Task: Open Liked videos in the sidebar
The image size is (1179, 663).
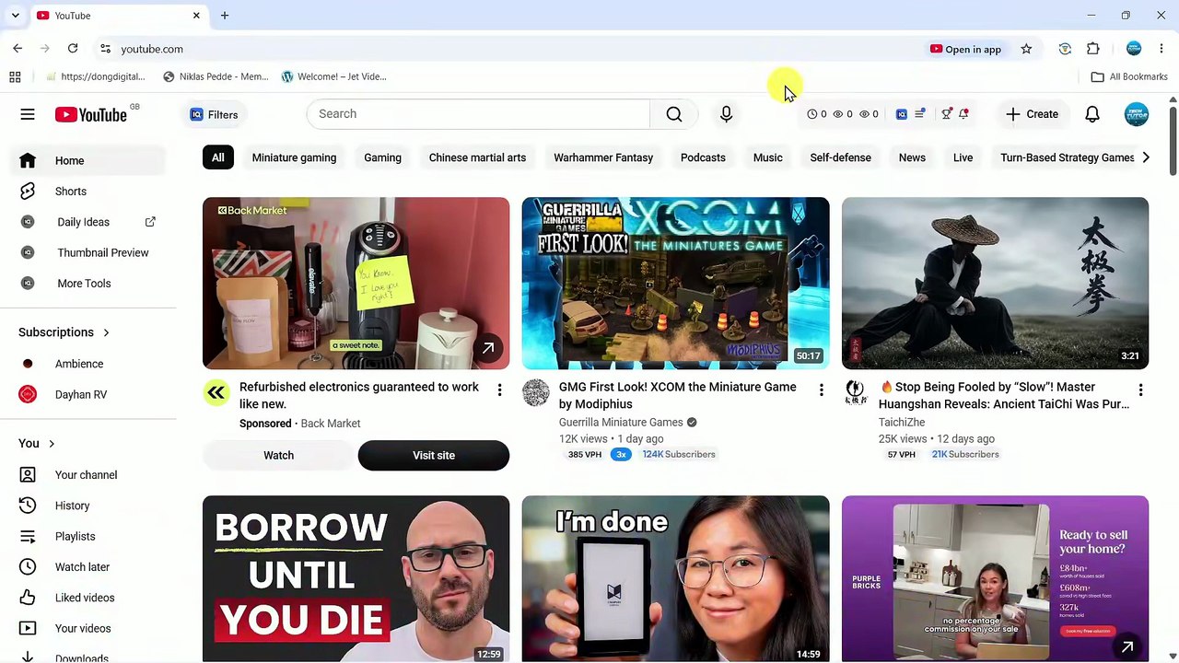Action: pyautogui.click(x=88, y=598)
